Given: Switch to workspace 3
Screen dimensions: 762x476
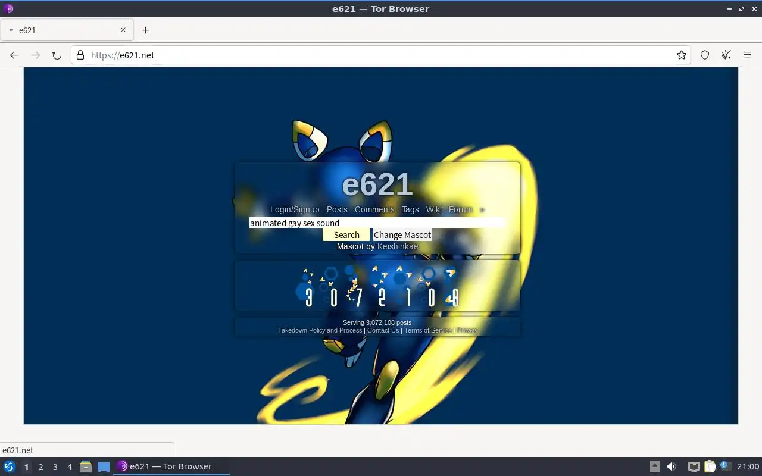Looking at the screenshot, I should pyautogui.click(x=55, y=467).
